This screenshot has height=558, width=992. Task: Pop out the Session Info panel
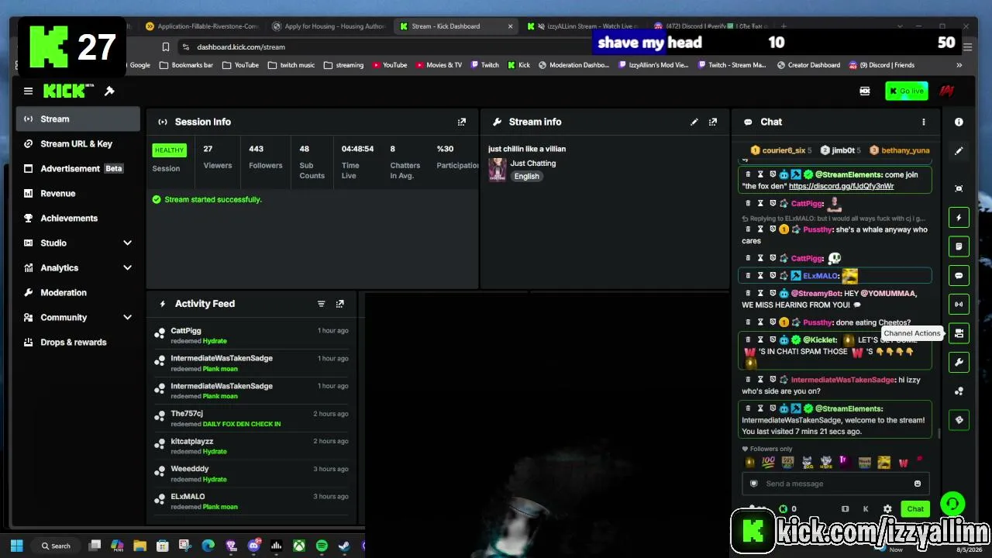[x=462, y=122]
